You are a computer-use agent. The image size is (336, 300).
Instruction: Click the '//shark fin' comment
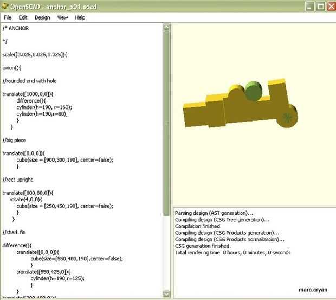point(14,232)
